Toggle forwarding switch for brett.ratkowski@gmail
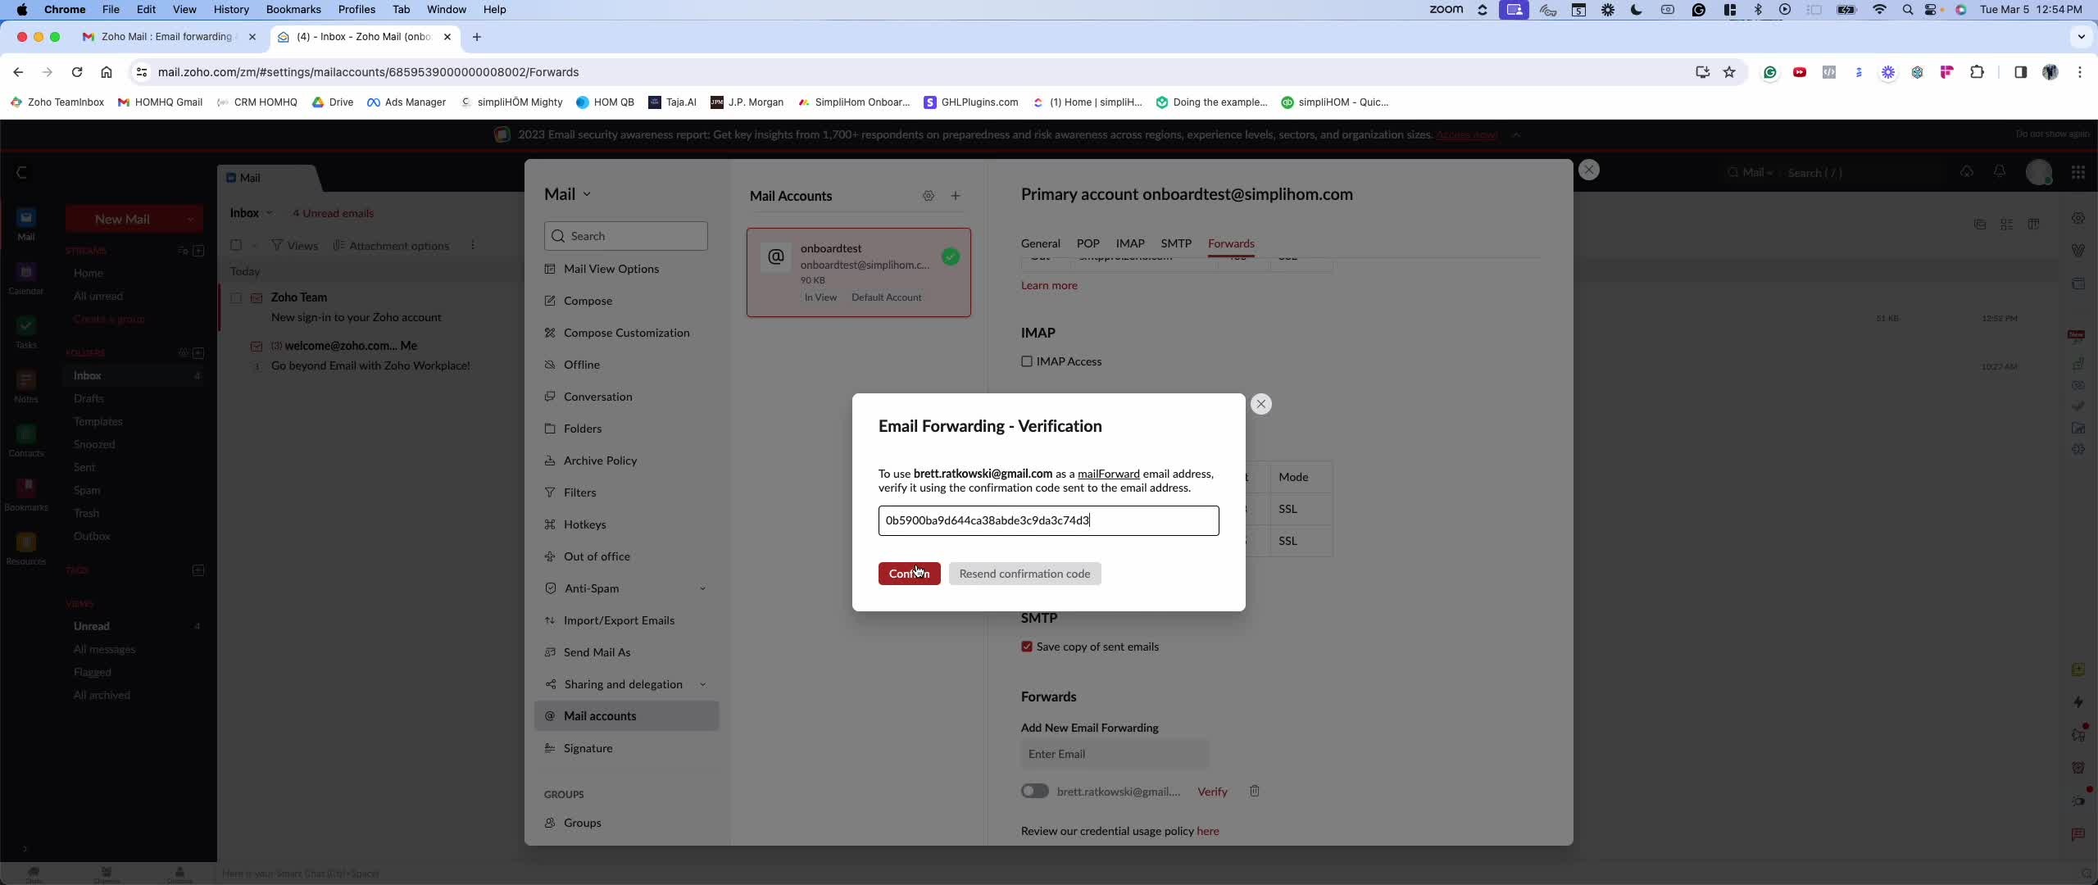The width and height of the screenshot is (2098, 885). click(1034, 791)
